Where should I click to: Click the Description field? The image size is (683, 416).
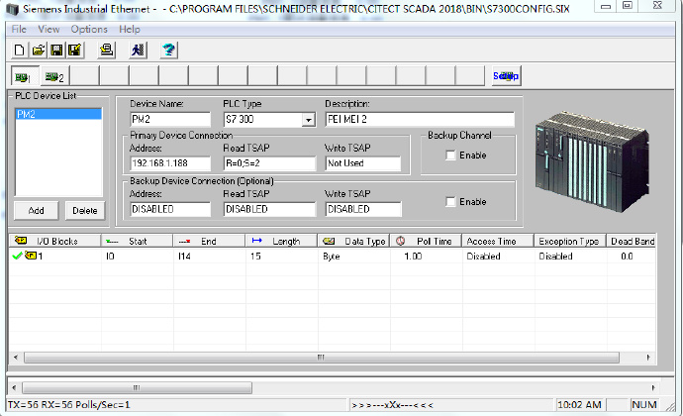pos(420,119)
